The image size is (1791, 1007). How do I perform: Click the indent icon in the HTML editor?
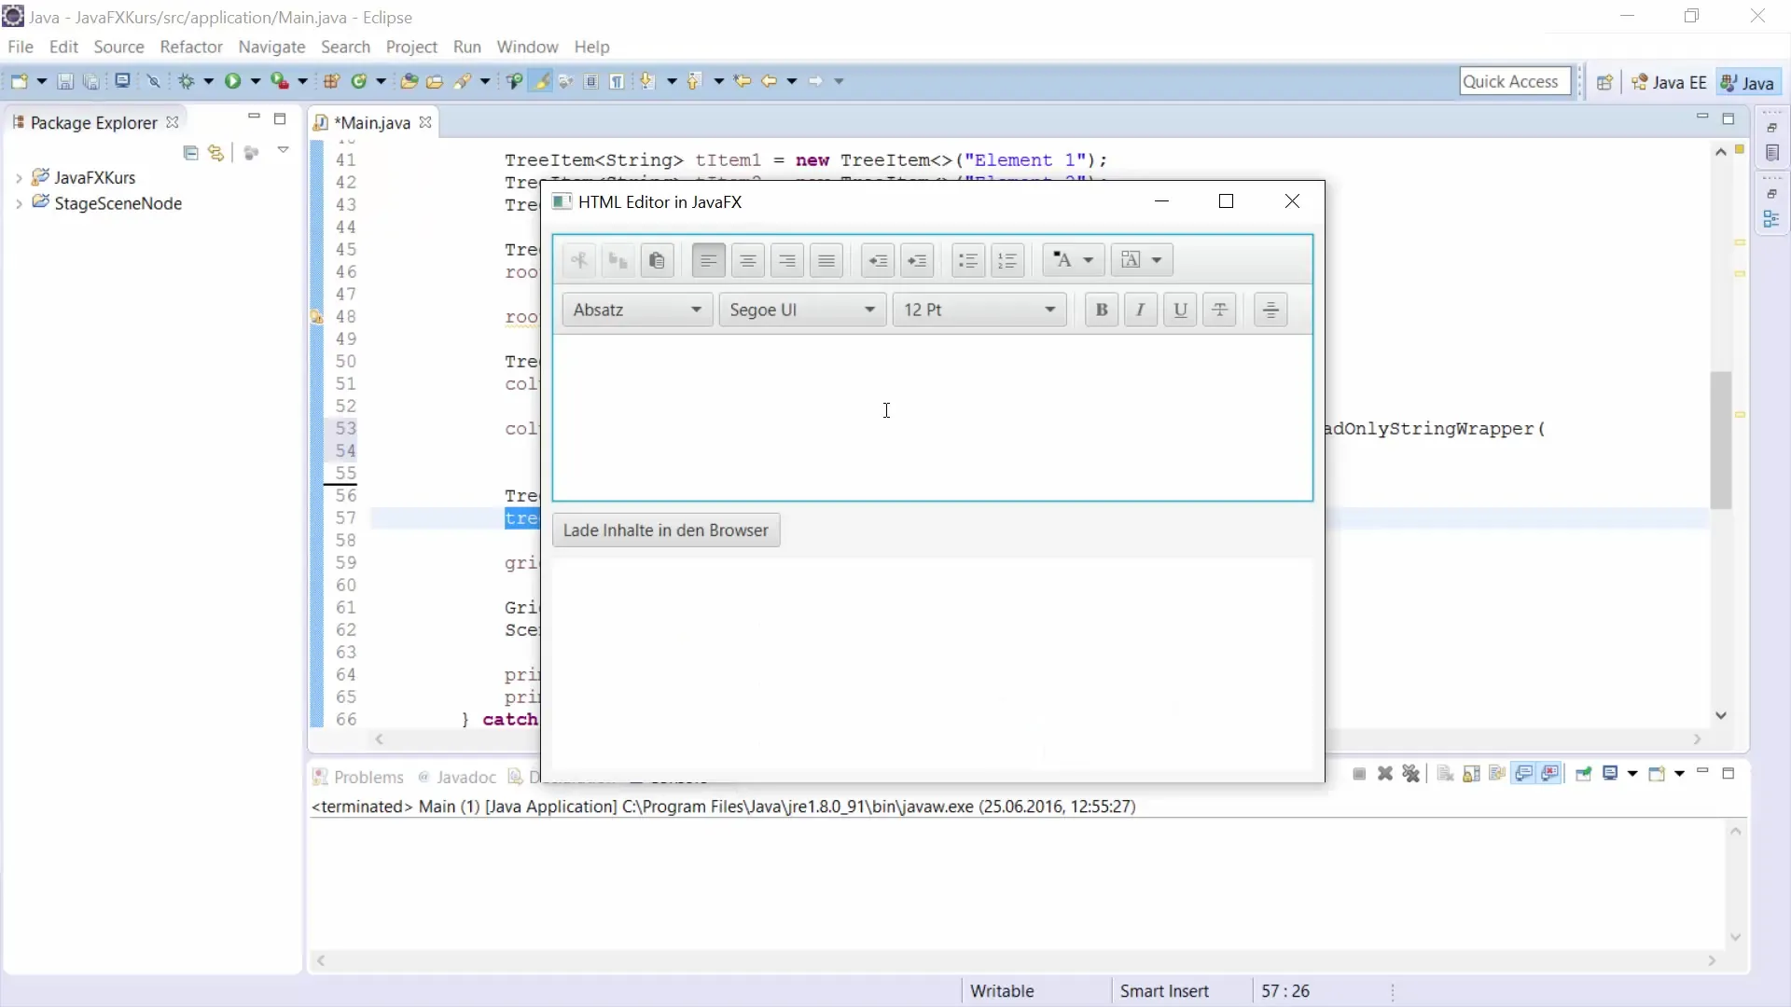[x=917, y=260]
